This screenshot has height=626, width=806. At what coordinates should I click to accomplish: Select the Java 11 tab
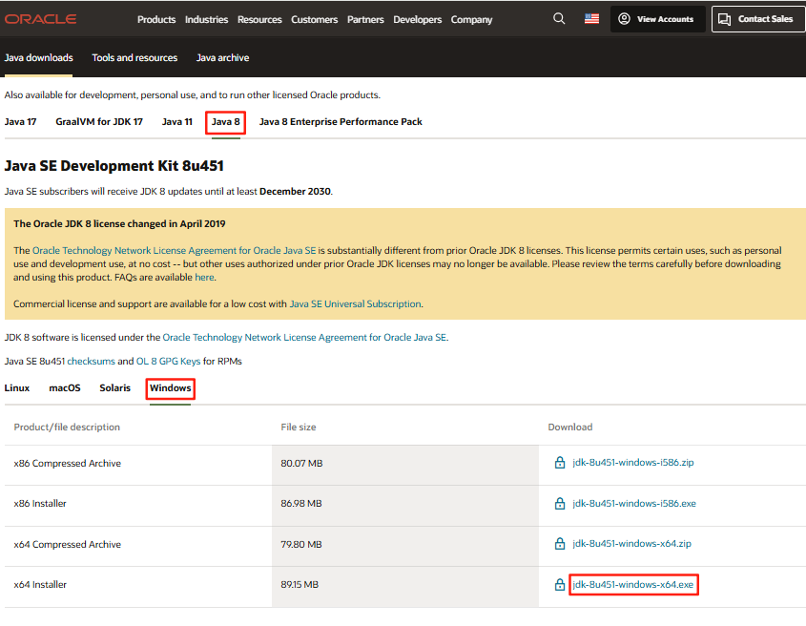tap(177, 122)
